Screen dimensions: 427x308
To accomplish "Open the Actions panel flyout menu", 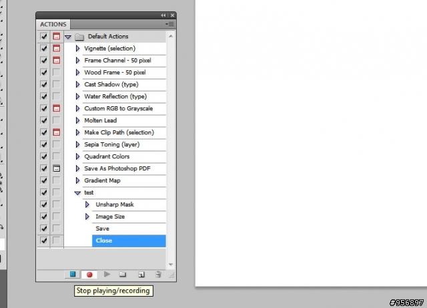I will 169,24.
